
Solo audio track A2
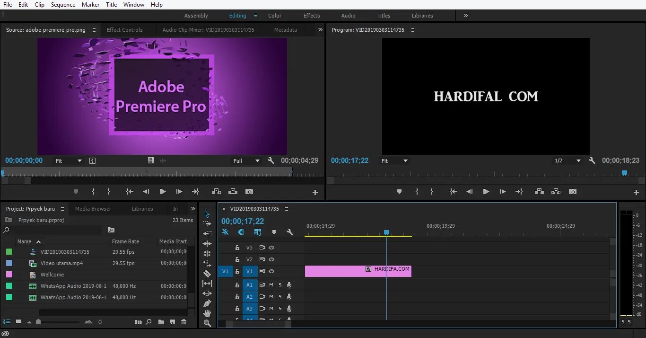point(280,297)
